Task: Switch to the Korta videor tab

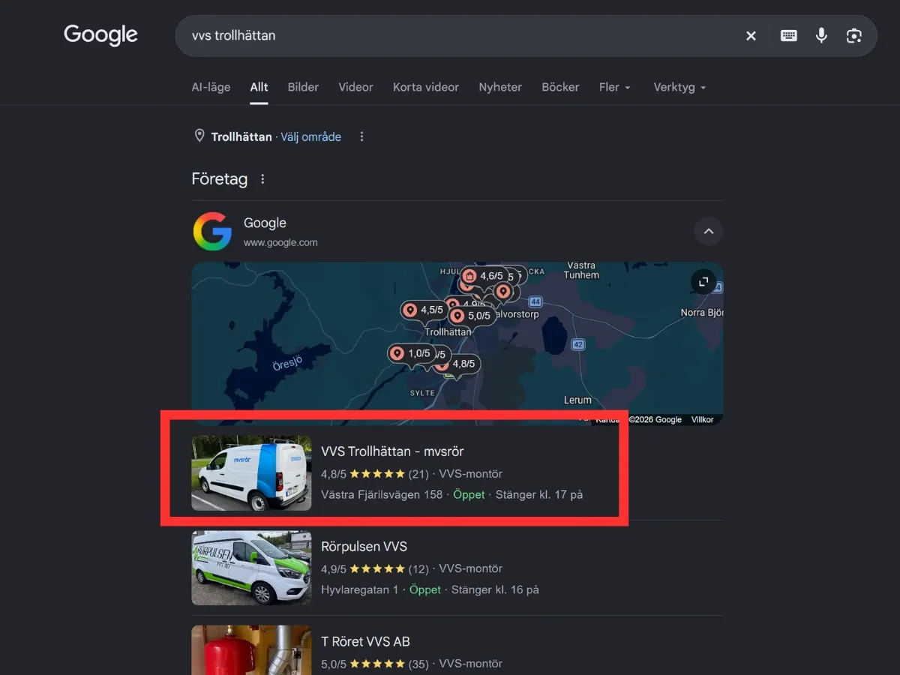Action: click(x=426, y=87)
